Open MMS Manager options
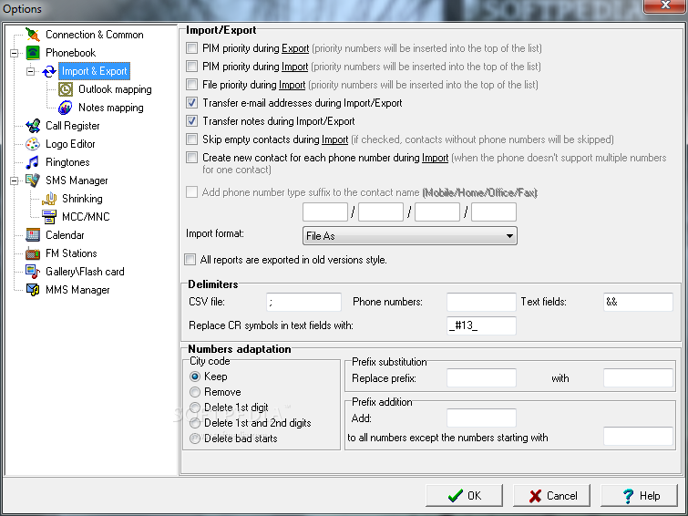 (77, 290)
